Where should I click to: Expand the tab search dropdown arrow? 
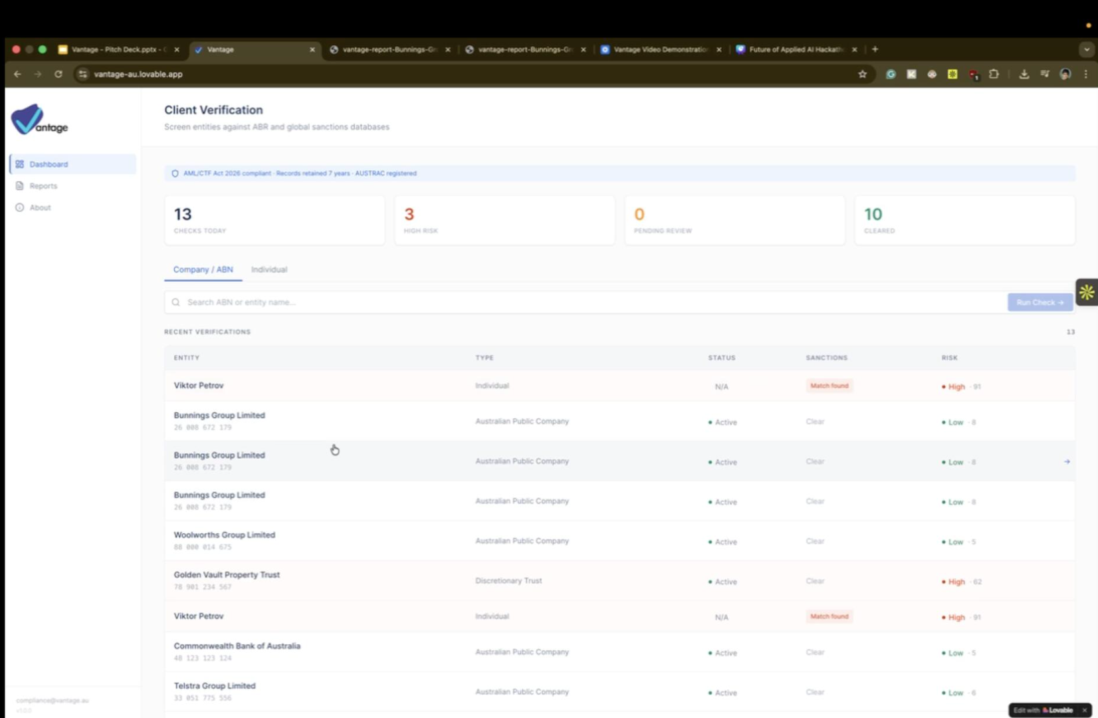(1087, 49)
